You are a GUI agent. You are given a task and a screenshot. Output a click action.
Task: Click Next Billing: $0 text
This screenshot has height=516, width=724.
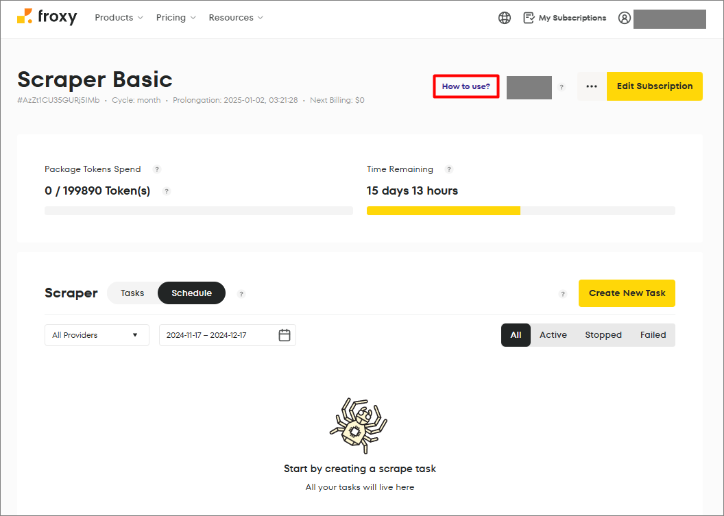(337, 100)
